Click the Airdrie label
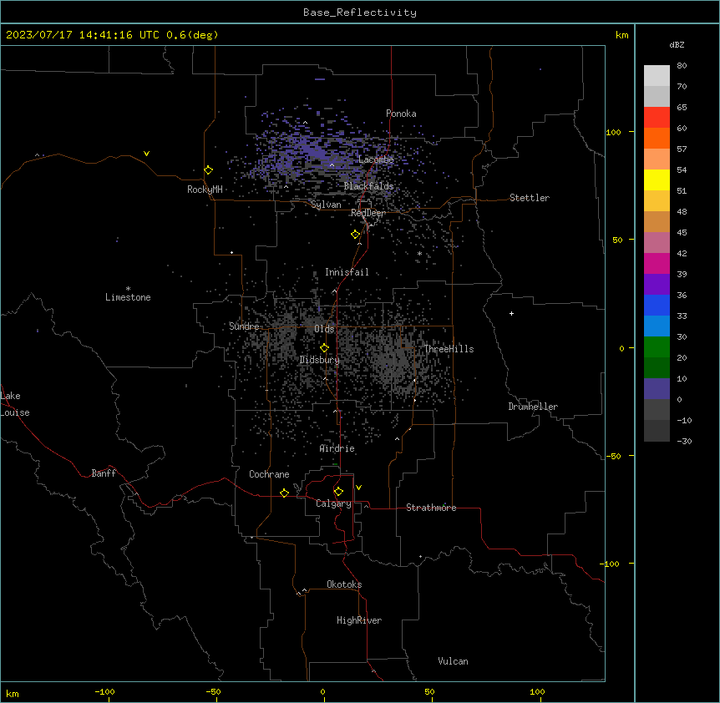Image resolution: width=720 pixels, height=703 pixels. [337, 448]
